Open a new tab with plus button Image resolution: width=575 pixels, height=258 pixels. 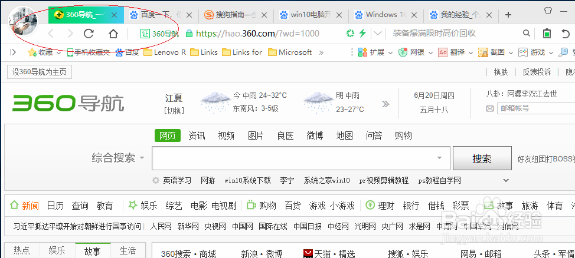coord(508,15)
